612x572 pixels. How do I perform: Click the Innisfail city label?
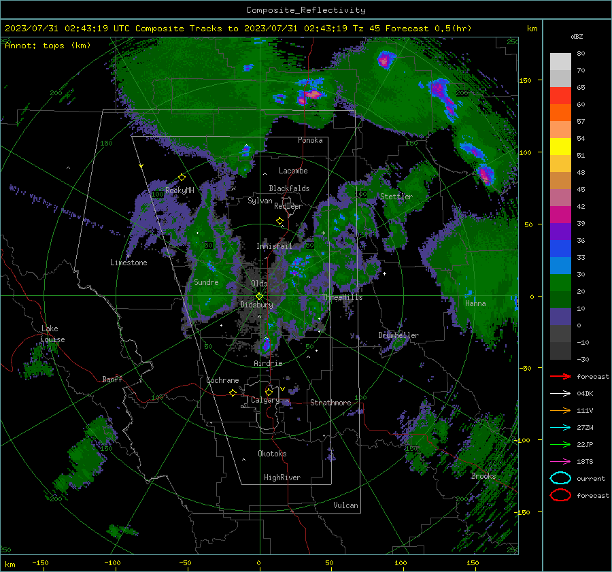pos(274,246)
